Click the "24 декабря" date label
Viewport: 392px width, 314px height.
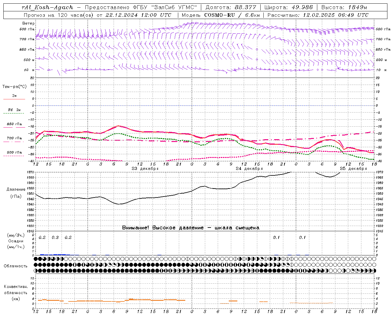tap(249, 169)
